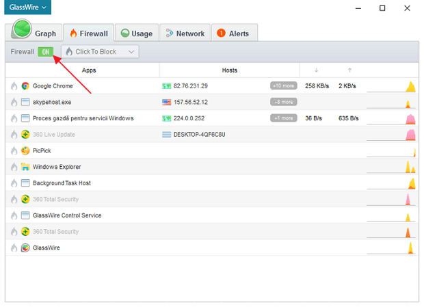Image resolution: width=424 pixels, height=307 pixels.
Task: Select the Google Chrome app name
Action: pos(53,86)
